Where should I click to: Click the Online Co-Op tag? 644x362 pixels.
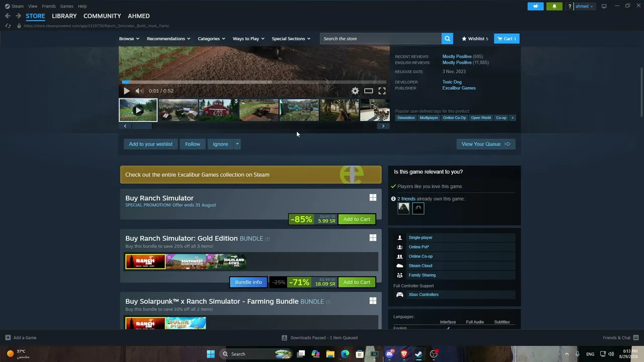454,118
